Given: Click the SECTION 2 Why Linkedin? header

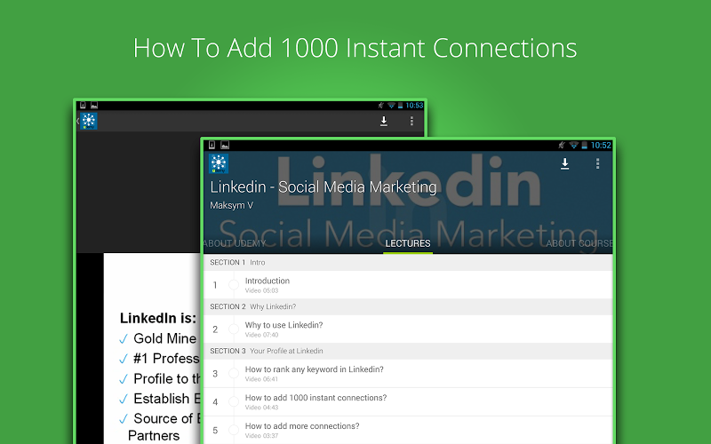Looking at the screenshot, I should 408,306.
